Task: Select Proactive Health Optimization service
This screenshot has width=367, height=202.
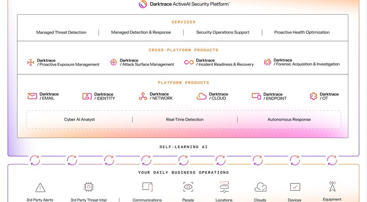Action: click(302, 32)
